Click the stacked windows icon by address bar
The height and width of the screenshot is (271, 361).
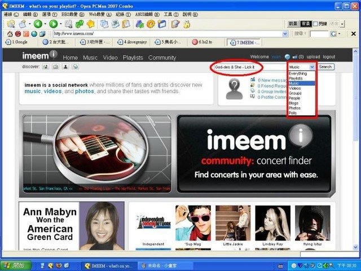pyautogui.click(x=42, y=34)
